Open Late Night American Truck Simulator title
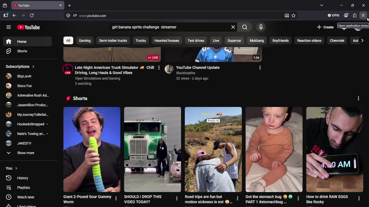Viewport: 369px width, 207px height. coord(114,70)
